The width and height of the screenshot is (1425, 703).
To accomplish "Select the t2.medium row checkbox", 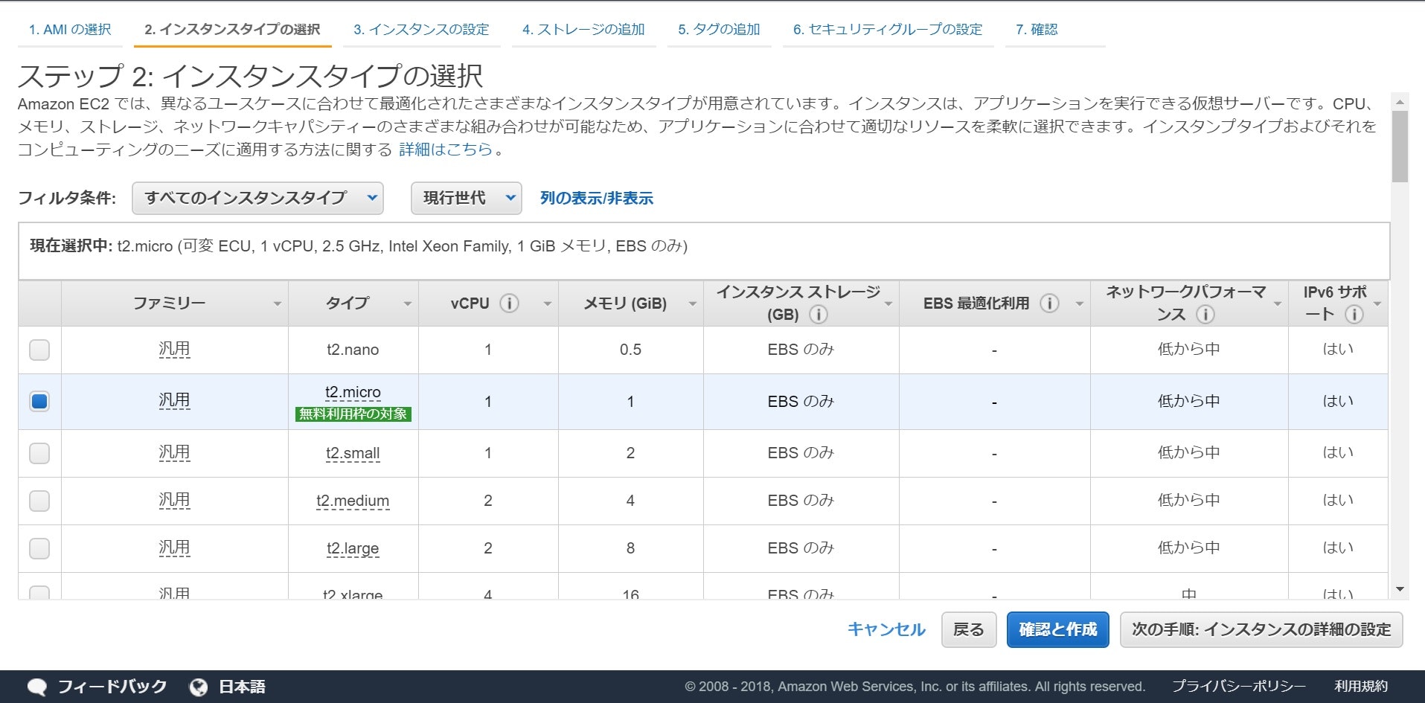I will [x=39, y=501].
